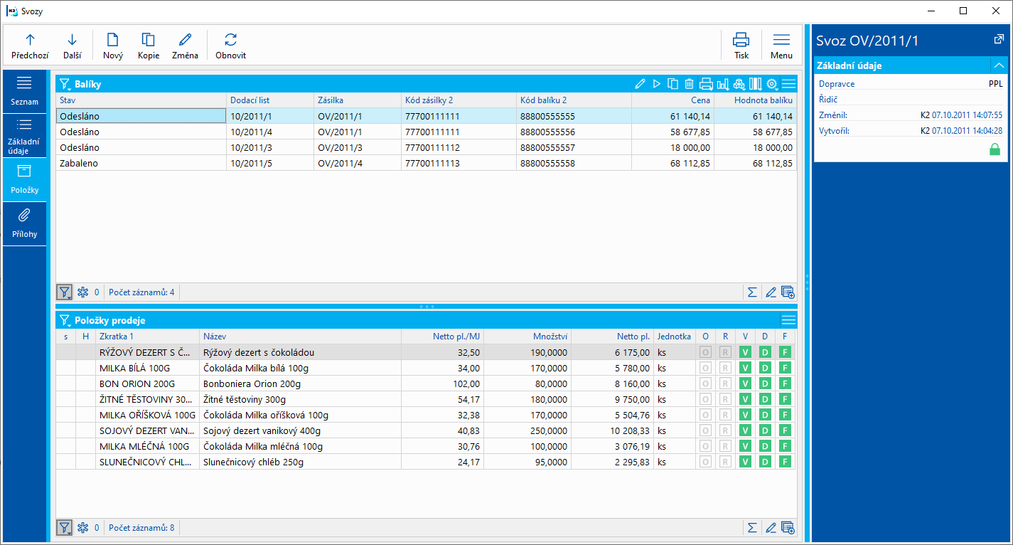Toggle the V flag for Milka bílá 100g

pos(745,368)
